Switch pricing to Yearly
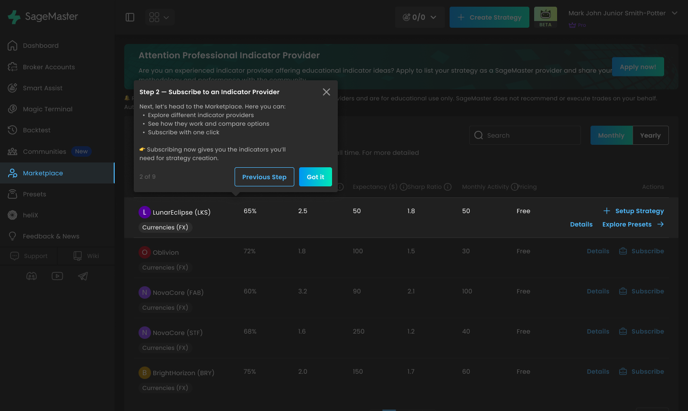This screenshot has height=411, width=688. 651,135
